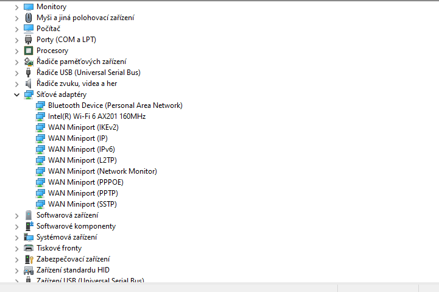
Task: Click the Bluetooth Device network adapter icon
Action: [40, 105]
